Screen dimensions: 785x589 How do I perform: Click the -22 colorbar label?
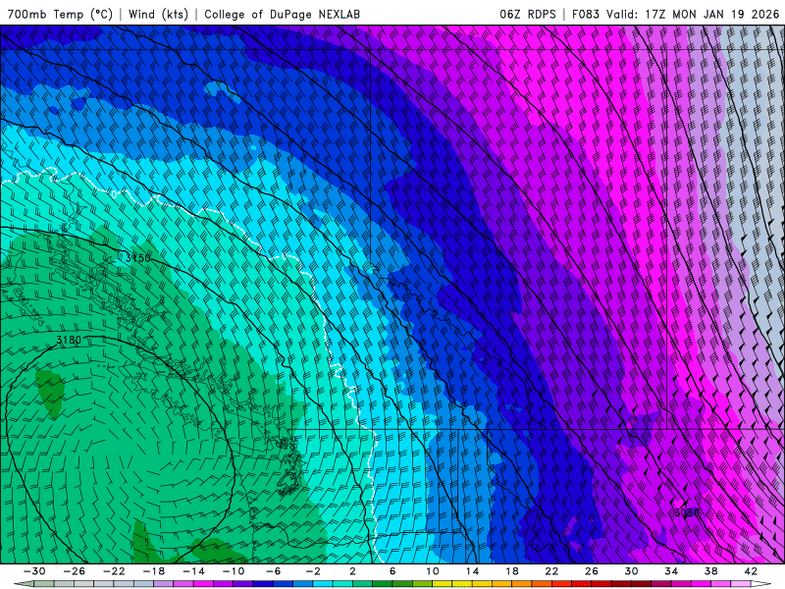point(114,571)
